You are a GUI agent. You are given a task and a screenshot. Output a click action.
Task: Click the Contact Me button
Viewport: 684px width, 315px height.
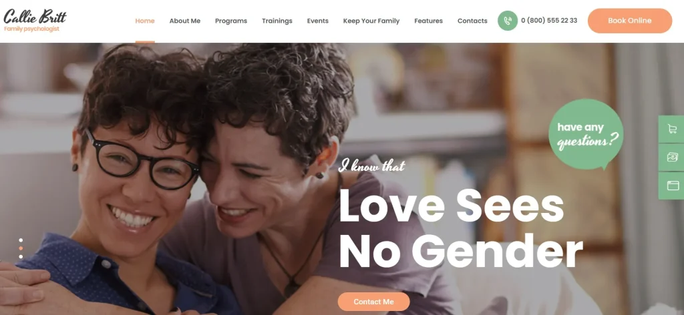click(374, 302)
